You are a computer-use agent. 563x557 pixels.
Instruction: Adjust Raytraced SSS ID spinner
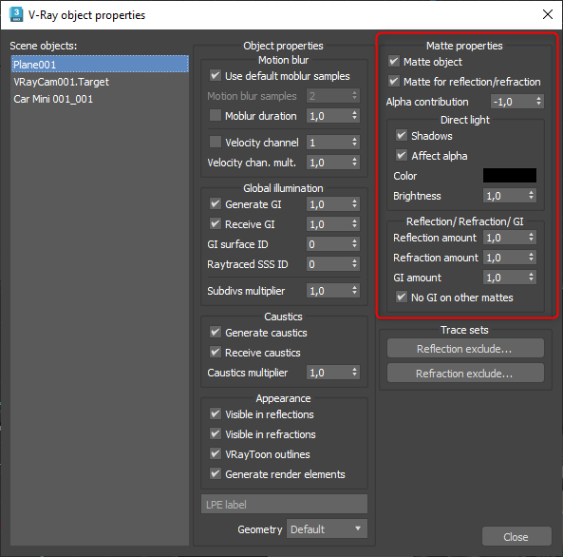[354, 264]
